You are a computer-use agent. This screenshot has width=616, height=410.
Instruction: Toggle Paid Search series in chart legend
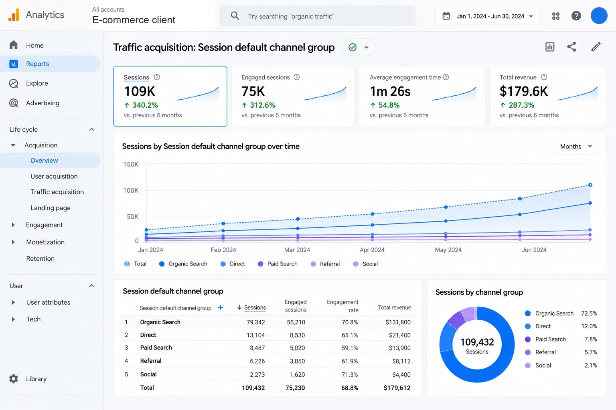tap(278, 264)
